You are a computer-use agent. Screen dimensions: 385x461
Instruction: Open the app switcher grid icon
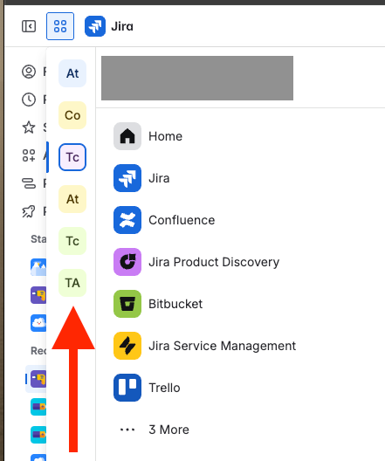pyautogui.click(x=60, y=26)
